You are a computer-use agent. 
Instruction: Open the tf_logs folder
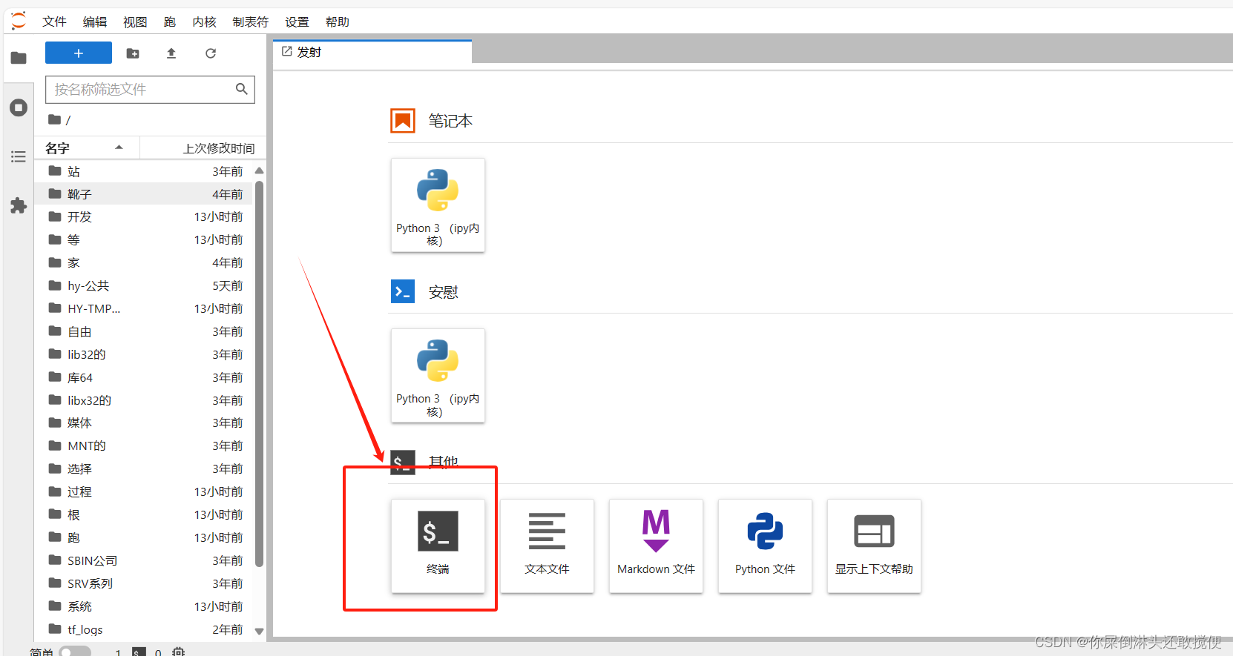(85, 629)
